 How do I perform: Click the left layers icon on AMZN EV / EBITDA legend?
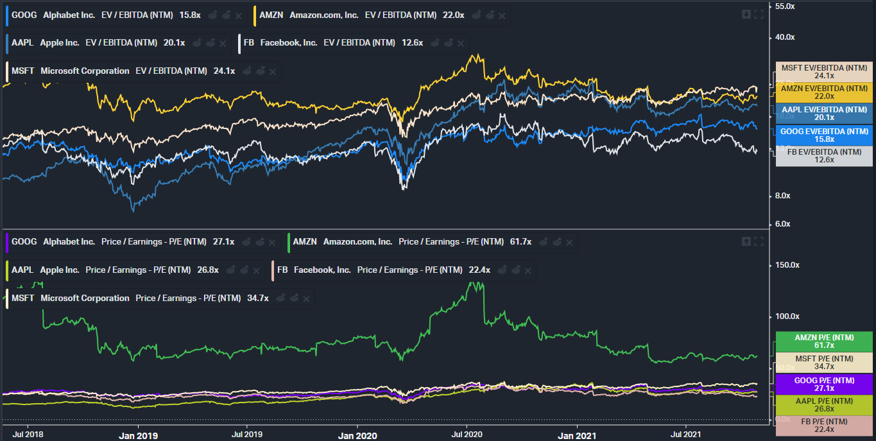click(475, 15)
